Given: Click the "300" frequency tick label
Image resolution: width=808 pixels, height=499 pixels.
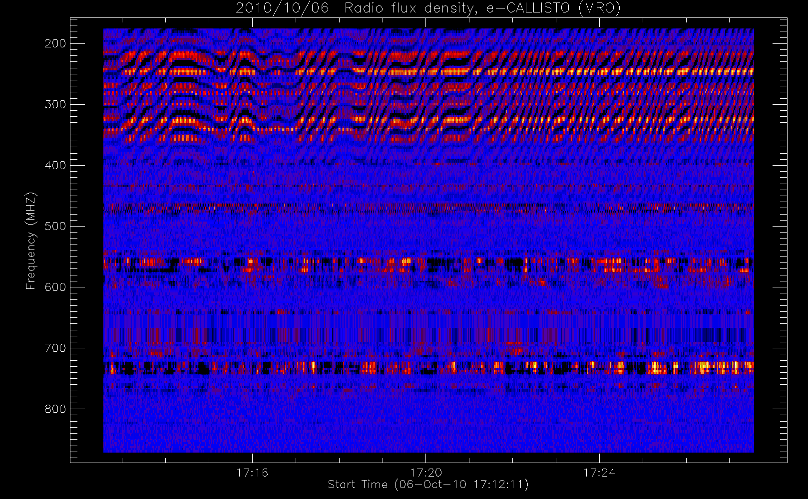Looking at the screenshot, I should pyautogui.click(x=55, y=104).
